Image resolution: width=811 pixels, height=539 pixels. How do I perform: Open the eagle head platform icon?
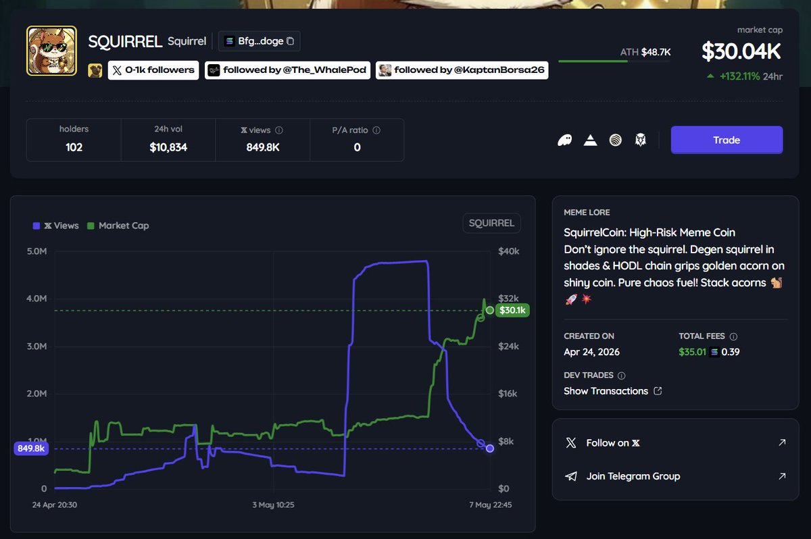639,140
